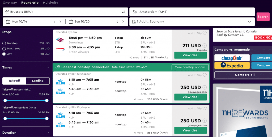Collapse the Times filter section

click(x=48, y=67)
